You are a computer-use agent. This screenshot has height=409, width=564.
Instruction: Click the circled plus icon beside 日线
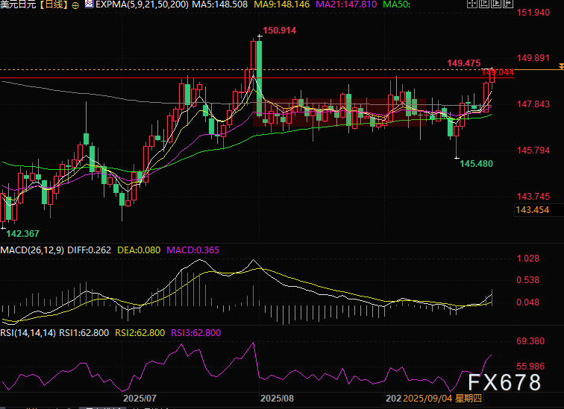point(75,5)
